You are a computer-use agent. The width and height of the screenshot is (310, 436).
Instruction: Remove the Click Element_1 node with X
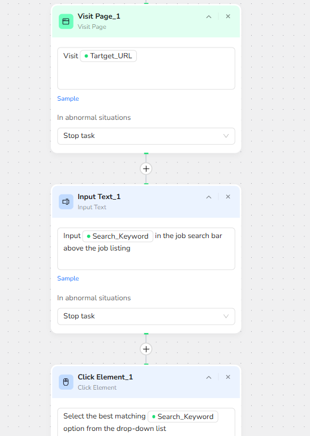click(228, 377)
